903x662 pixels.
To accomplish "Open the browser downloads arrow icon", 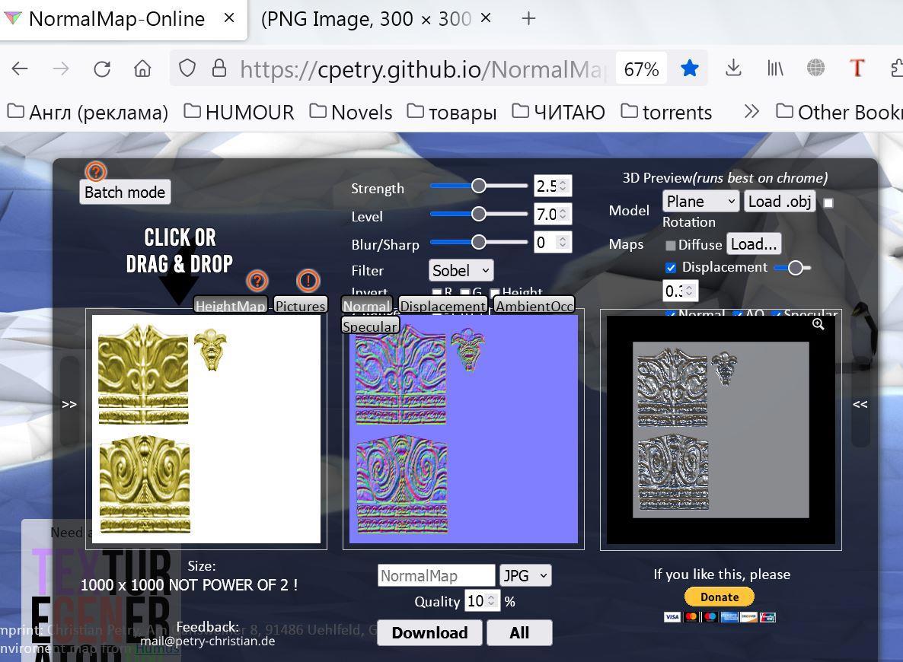I will click(733, 68).
